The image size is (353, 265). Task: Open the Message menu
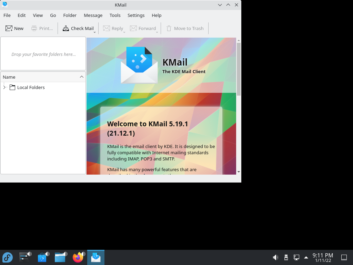[93, 15]
